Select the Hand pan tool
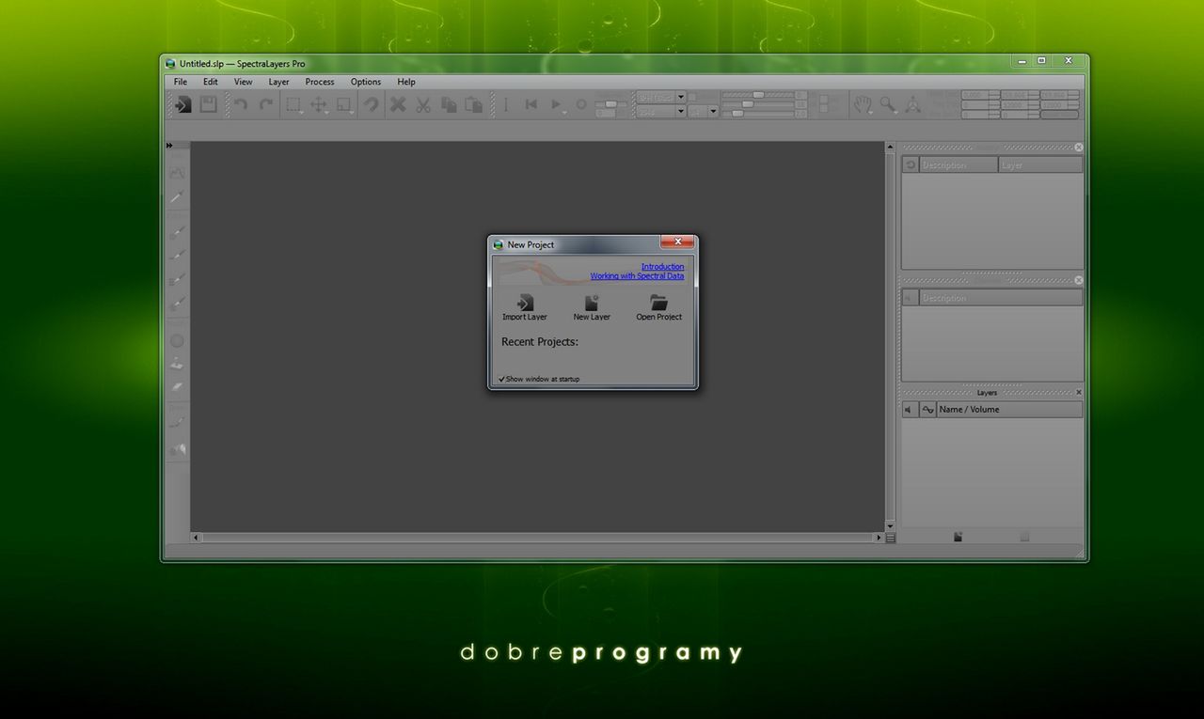 click(862, 104)
